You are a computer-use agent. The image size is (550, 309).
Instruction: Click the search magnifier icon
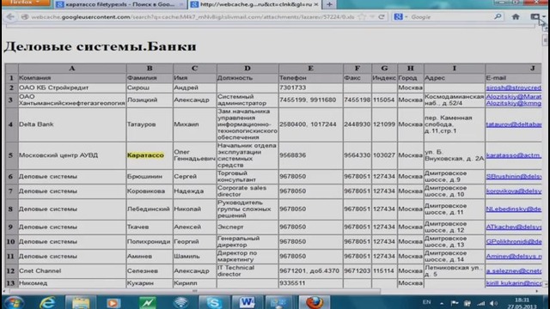[x=498, y=17]
